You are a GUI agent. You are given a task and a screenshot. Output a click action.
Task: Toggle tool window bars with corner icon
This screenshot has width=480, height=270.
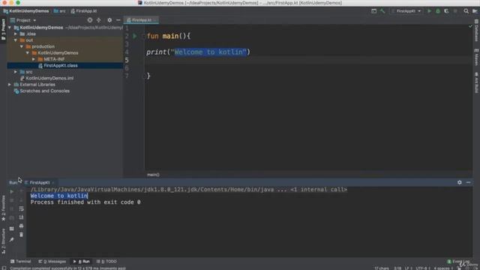point(4,268)
